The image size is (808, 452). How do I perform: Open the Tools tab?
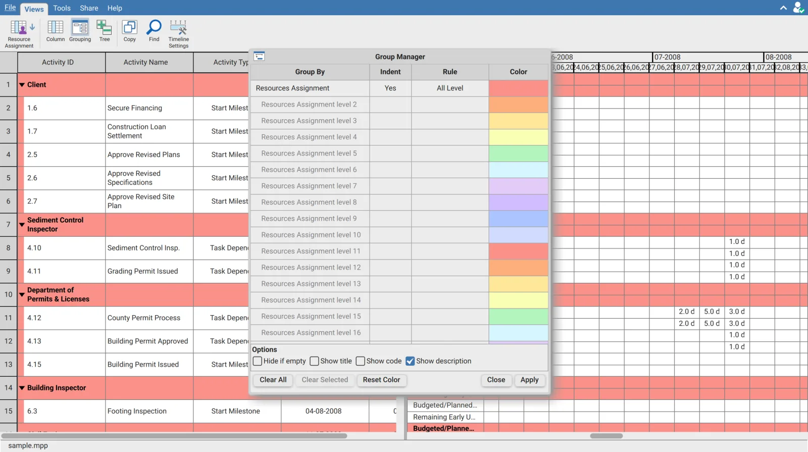[62, 8]
